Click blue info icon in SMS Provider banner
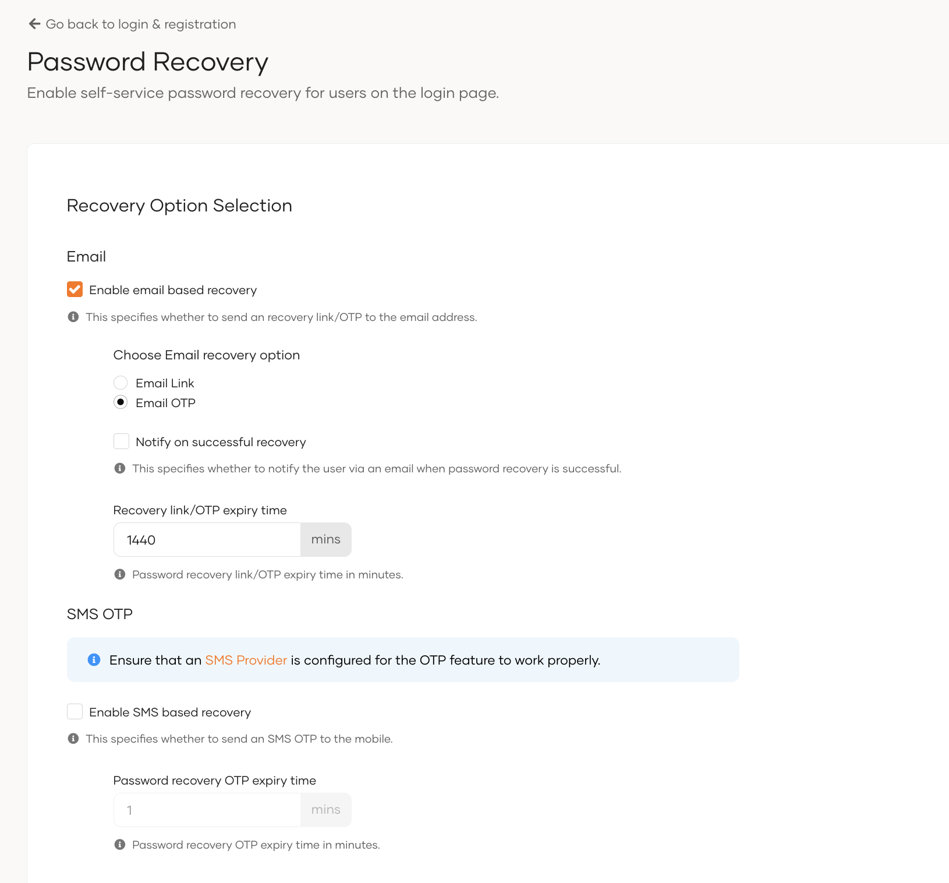949x883 pixels. tap(94, 660)
